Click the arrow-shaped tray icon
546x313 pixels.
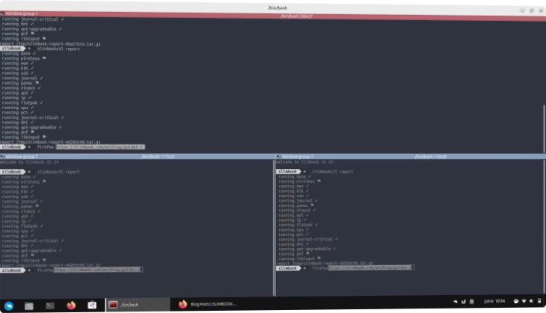click(x=455, y=302)
